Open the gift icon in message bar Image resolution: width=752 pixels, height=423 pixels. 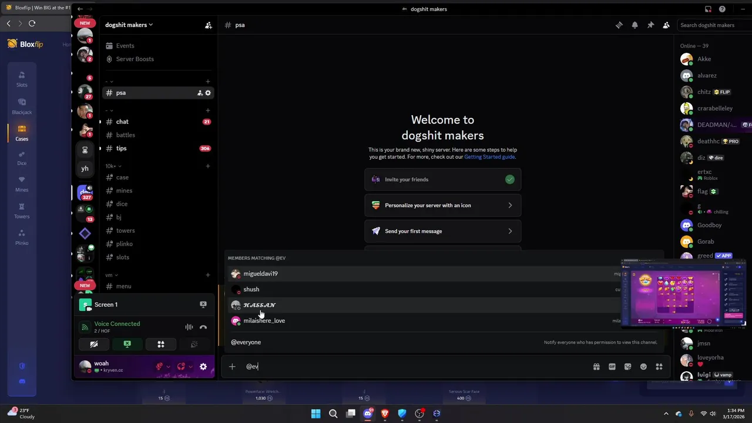point(596,367)
